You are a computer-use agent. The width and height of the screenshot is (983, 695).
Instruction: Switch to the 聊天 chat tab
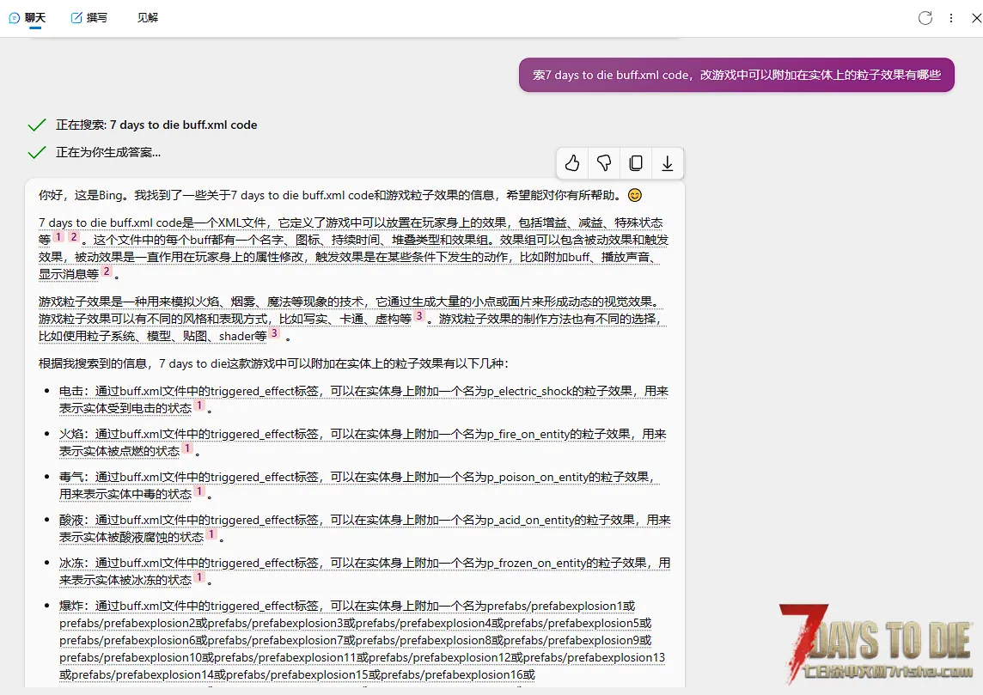(27, 18)
